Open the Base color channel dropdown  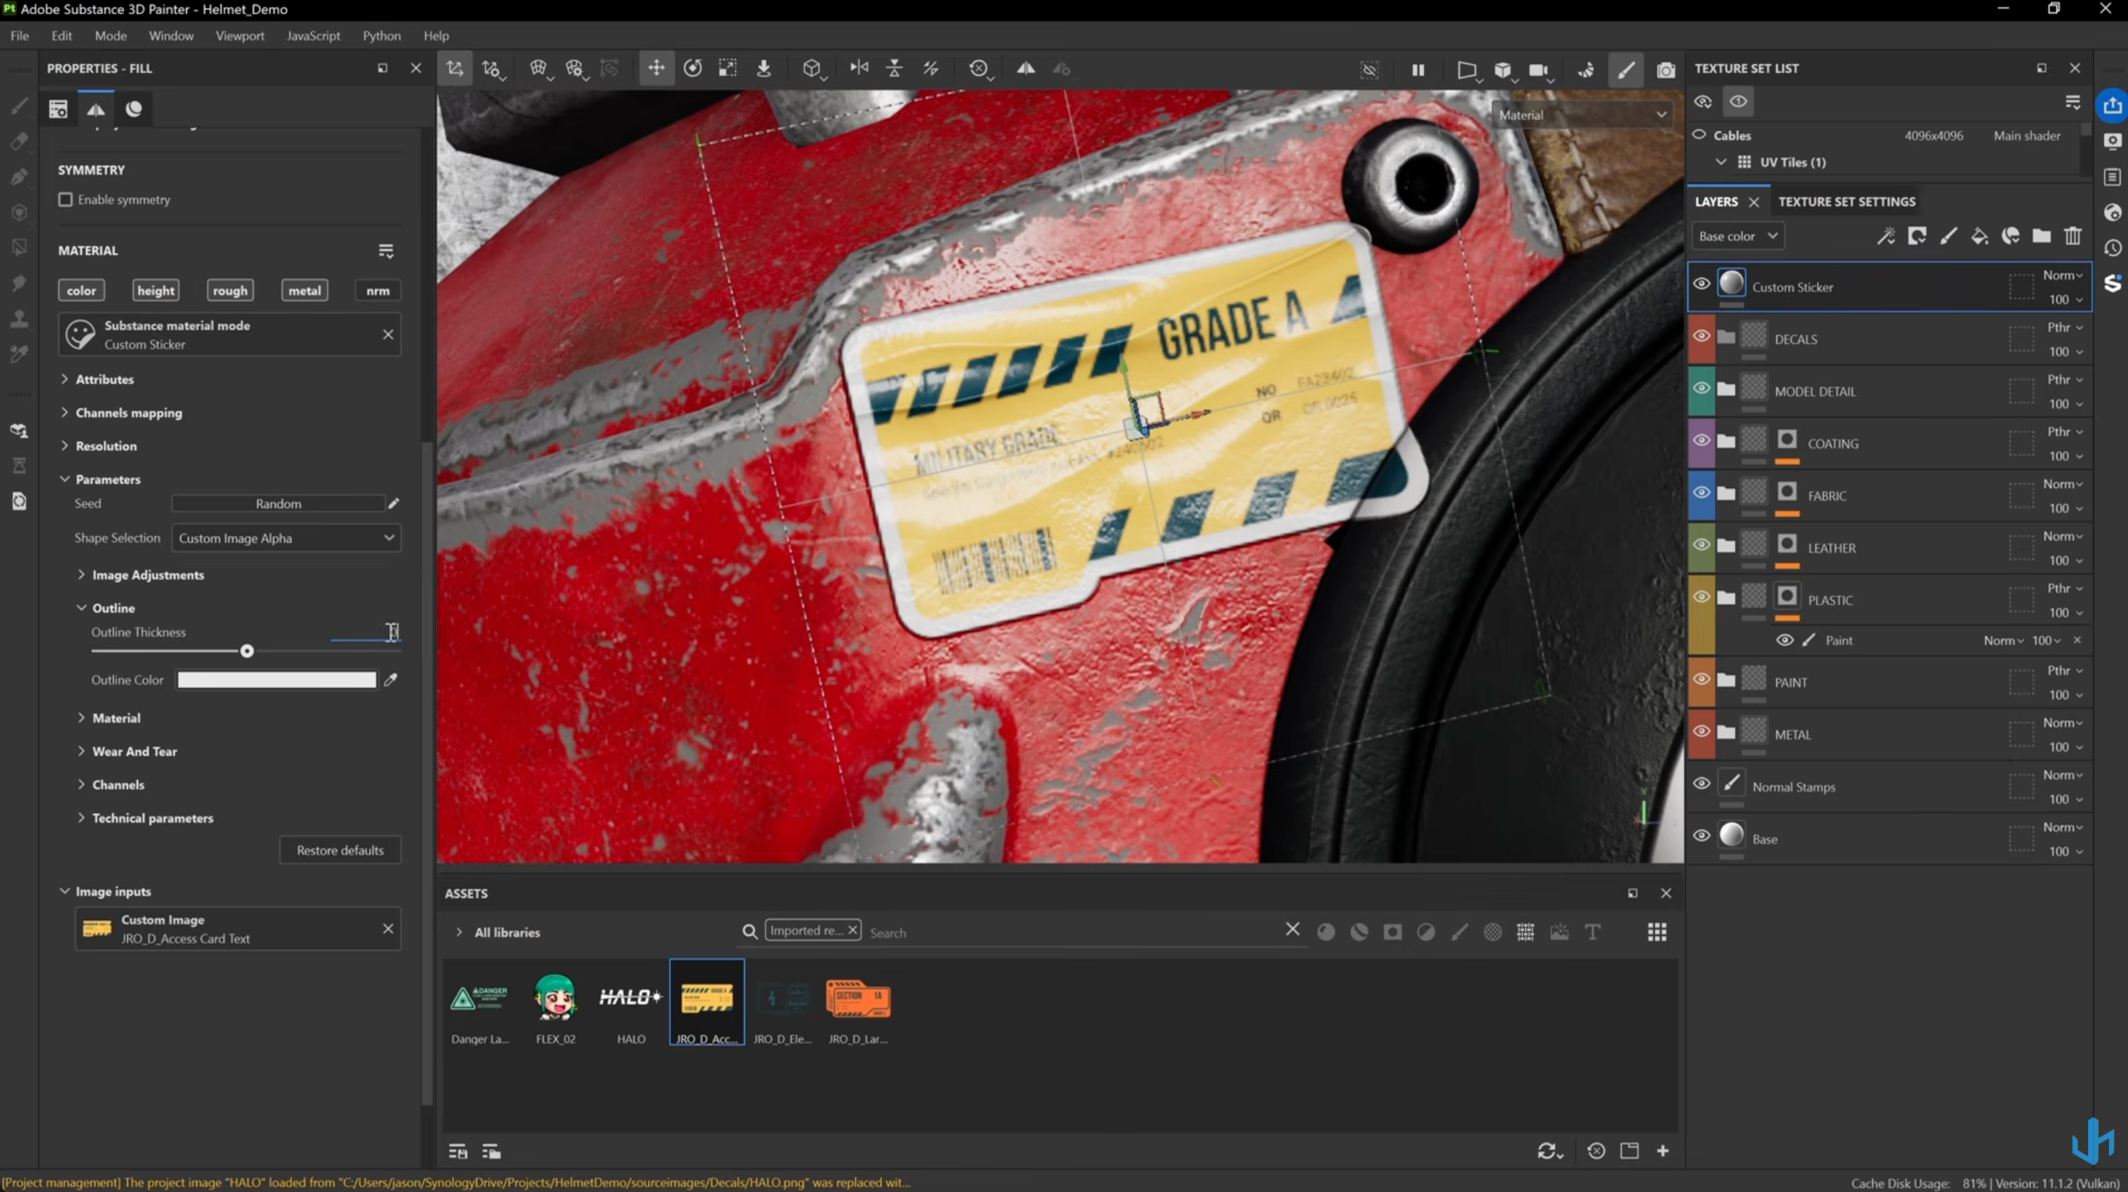1737,236
